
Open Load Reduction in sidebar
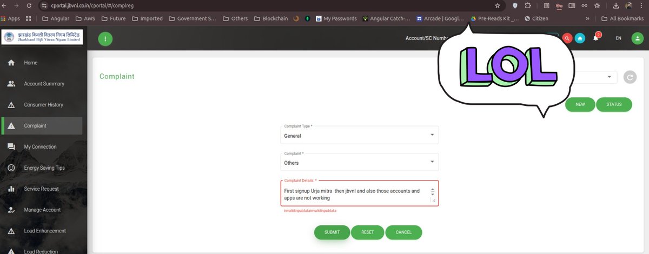[42, 251]
